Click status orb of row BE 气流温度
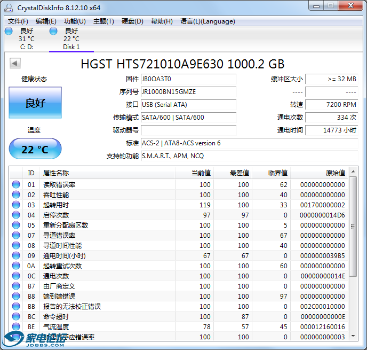Viewport: 367px width, 350px height. [x=16, y=327]
